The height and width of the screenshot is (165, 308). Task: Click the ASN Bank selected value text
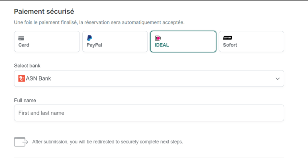click(x=39, y=78)
